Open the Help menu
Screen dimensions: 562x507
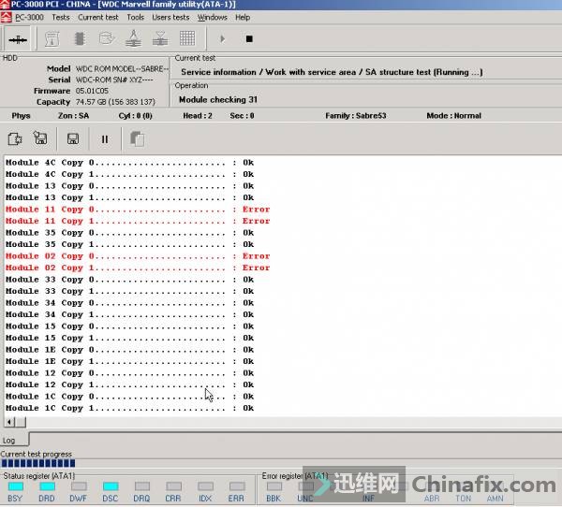(243, 17)
